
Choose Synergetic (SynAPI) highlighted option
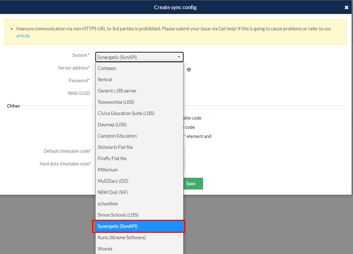click(x=139, y=226)
